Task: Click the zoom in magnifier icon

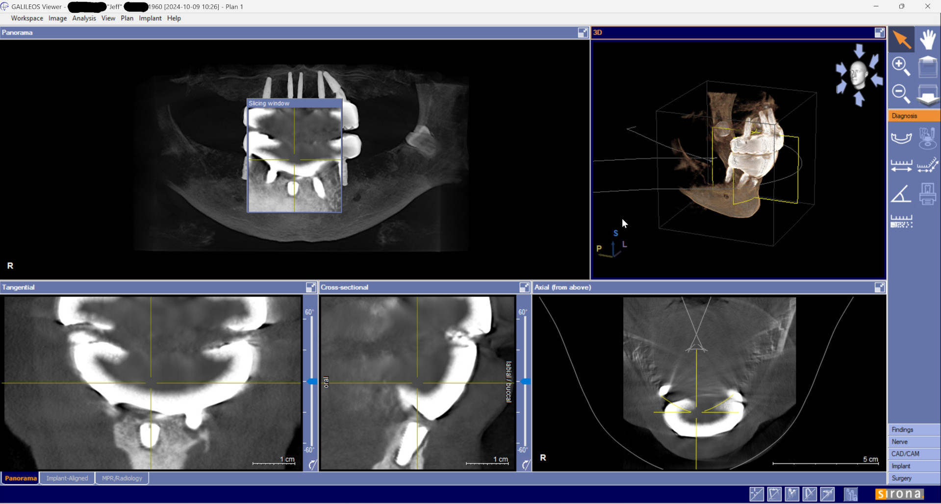Action: (x=901, y=66)
